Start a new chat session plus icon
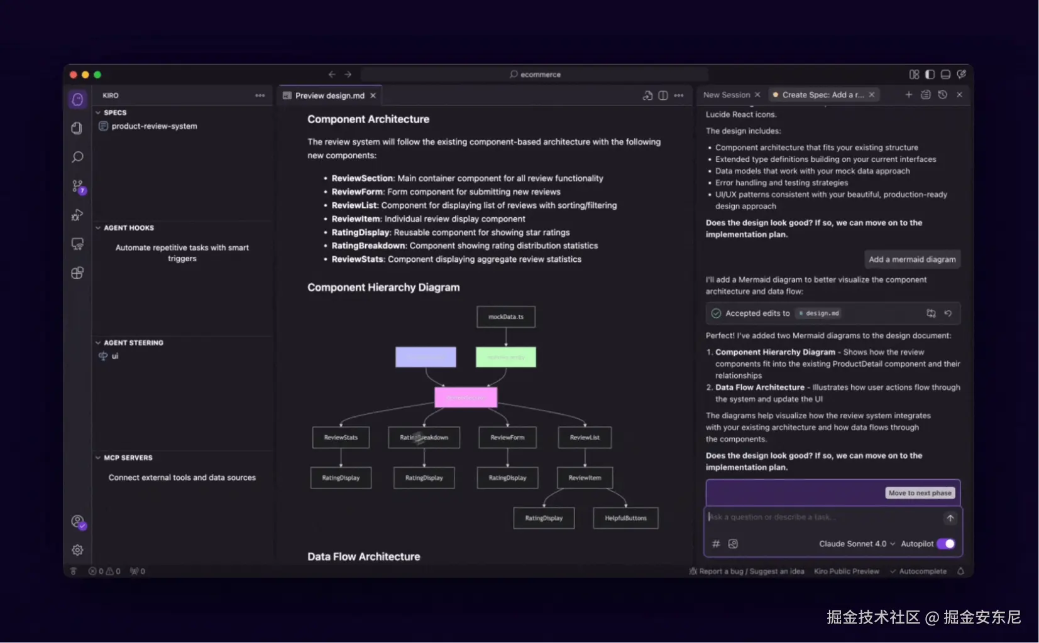The image size is (1039, 643). pyautogui.click(x=908, y=95)
